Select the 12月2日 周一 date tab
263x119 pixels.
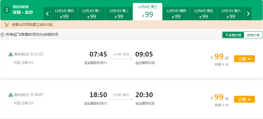coord(92,14)
